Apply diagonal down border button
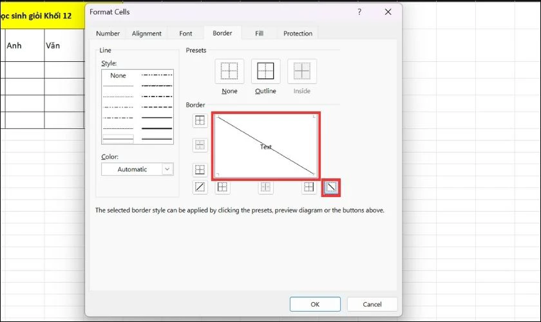This screenshot has height=322, width=541. [330, 187]
